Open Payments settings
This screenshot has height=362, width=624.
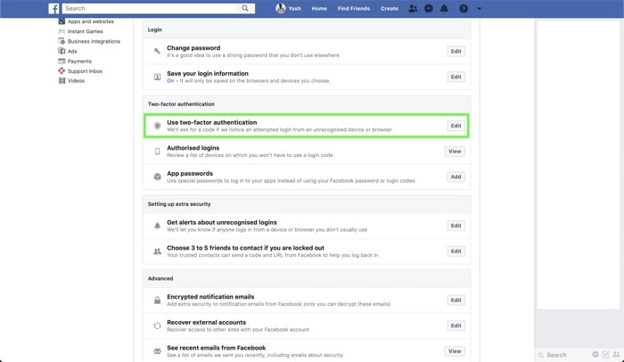point(79,62)
